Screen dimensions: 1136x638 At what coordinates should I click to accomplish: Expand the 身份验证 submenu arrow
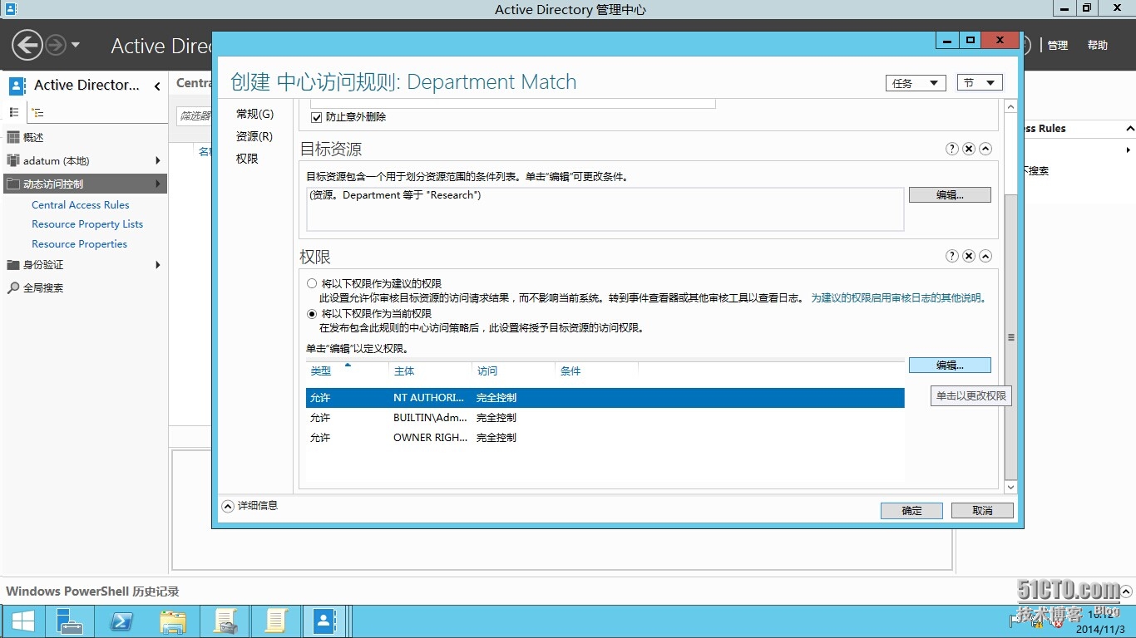pos(158,264)
